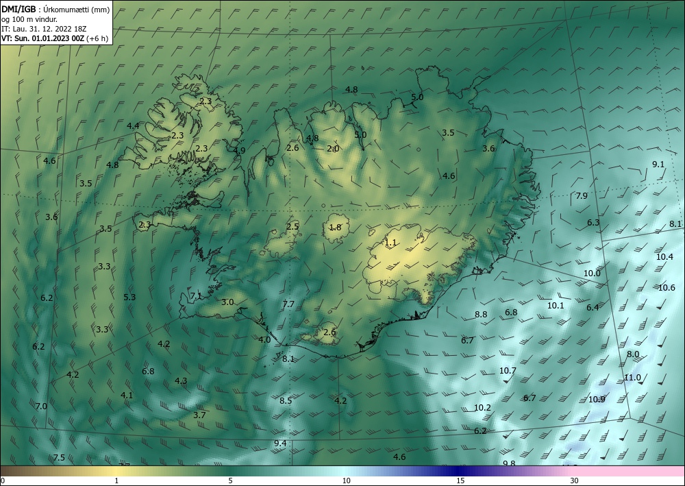Select the 'VT: Sun. 01.01.2023 00Z (+6 h)' line
Viewport: 685px width, 486px height.
point(55,38)
